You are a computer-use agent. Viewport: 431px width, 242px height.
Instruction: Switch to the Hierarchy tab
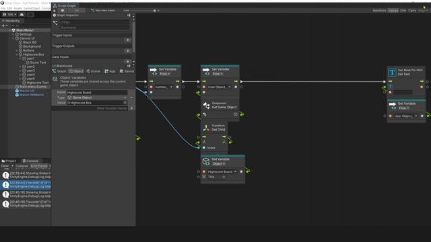11,21
